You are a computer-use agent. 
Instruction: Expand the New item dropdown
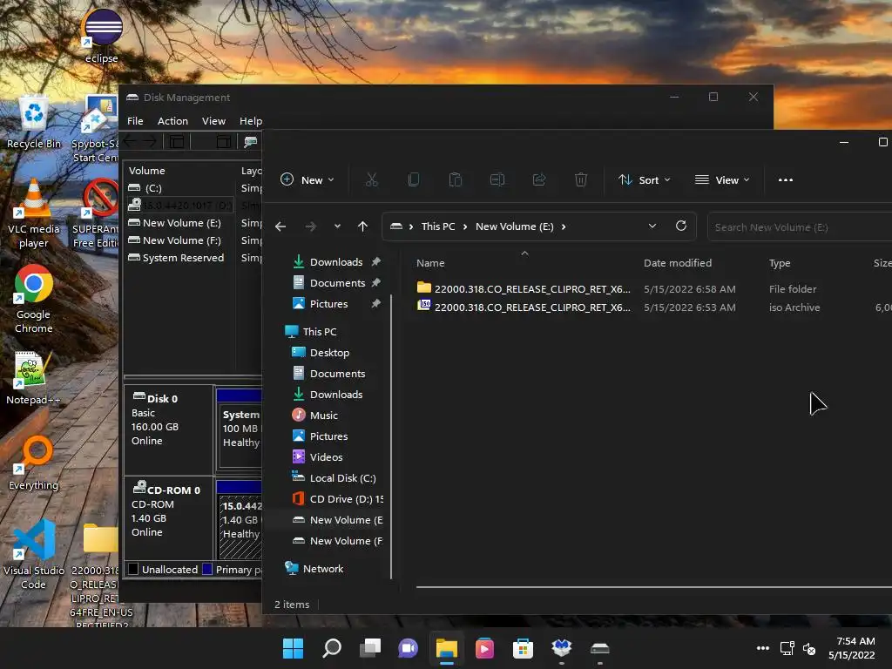307,179
